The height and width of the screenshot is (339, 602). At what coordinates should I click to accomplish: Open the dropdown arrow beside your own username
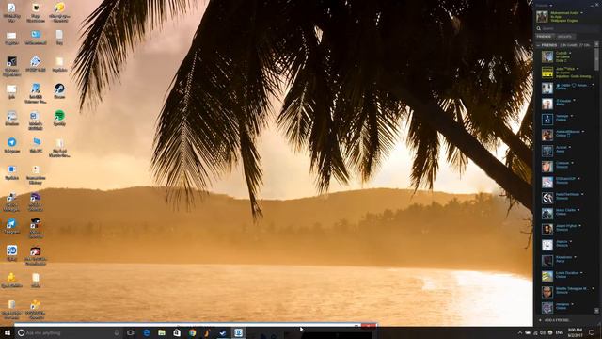(581, 13)
